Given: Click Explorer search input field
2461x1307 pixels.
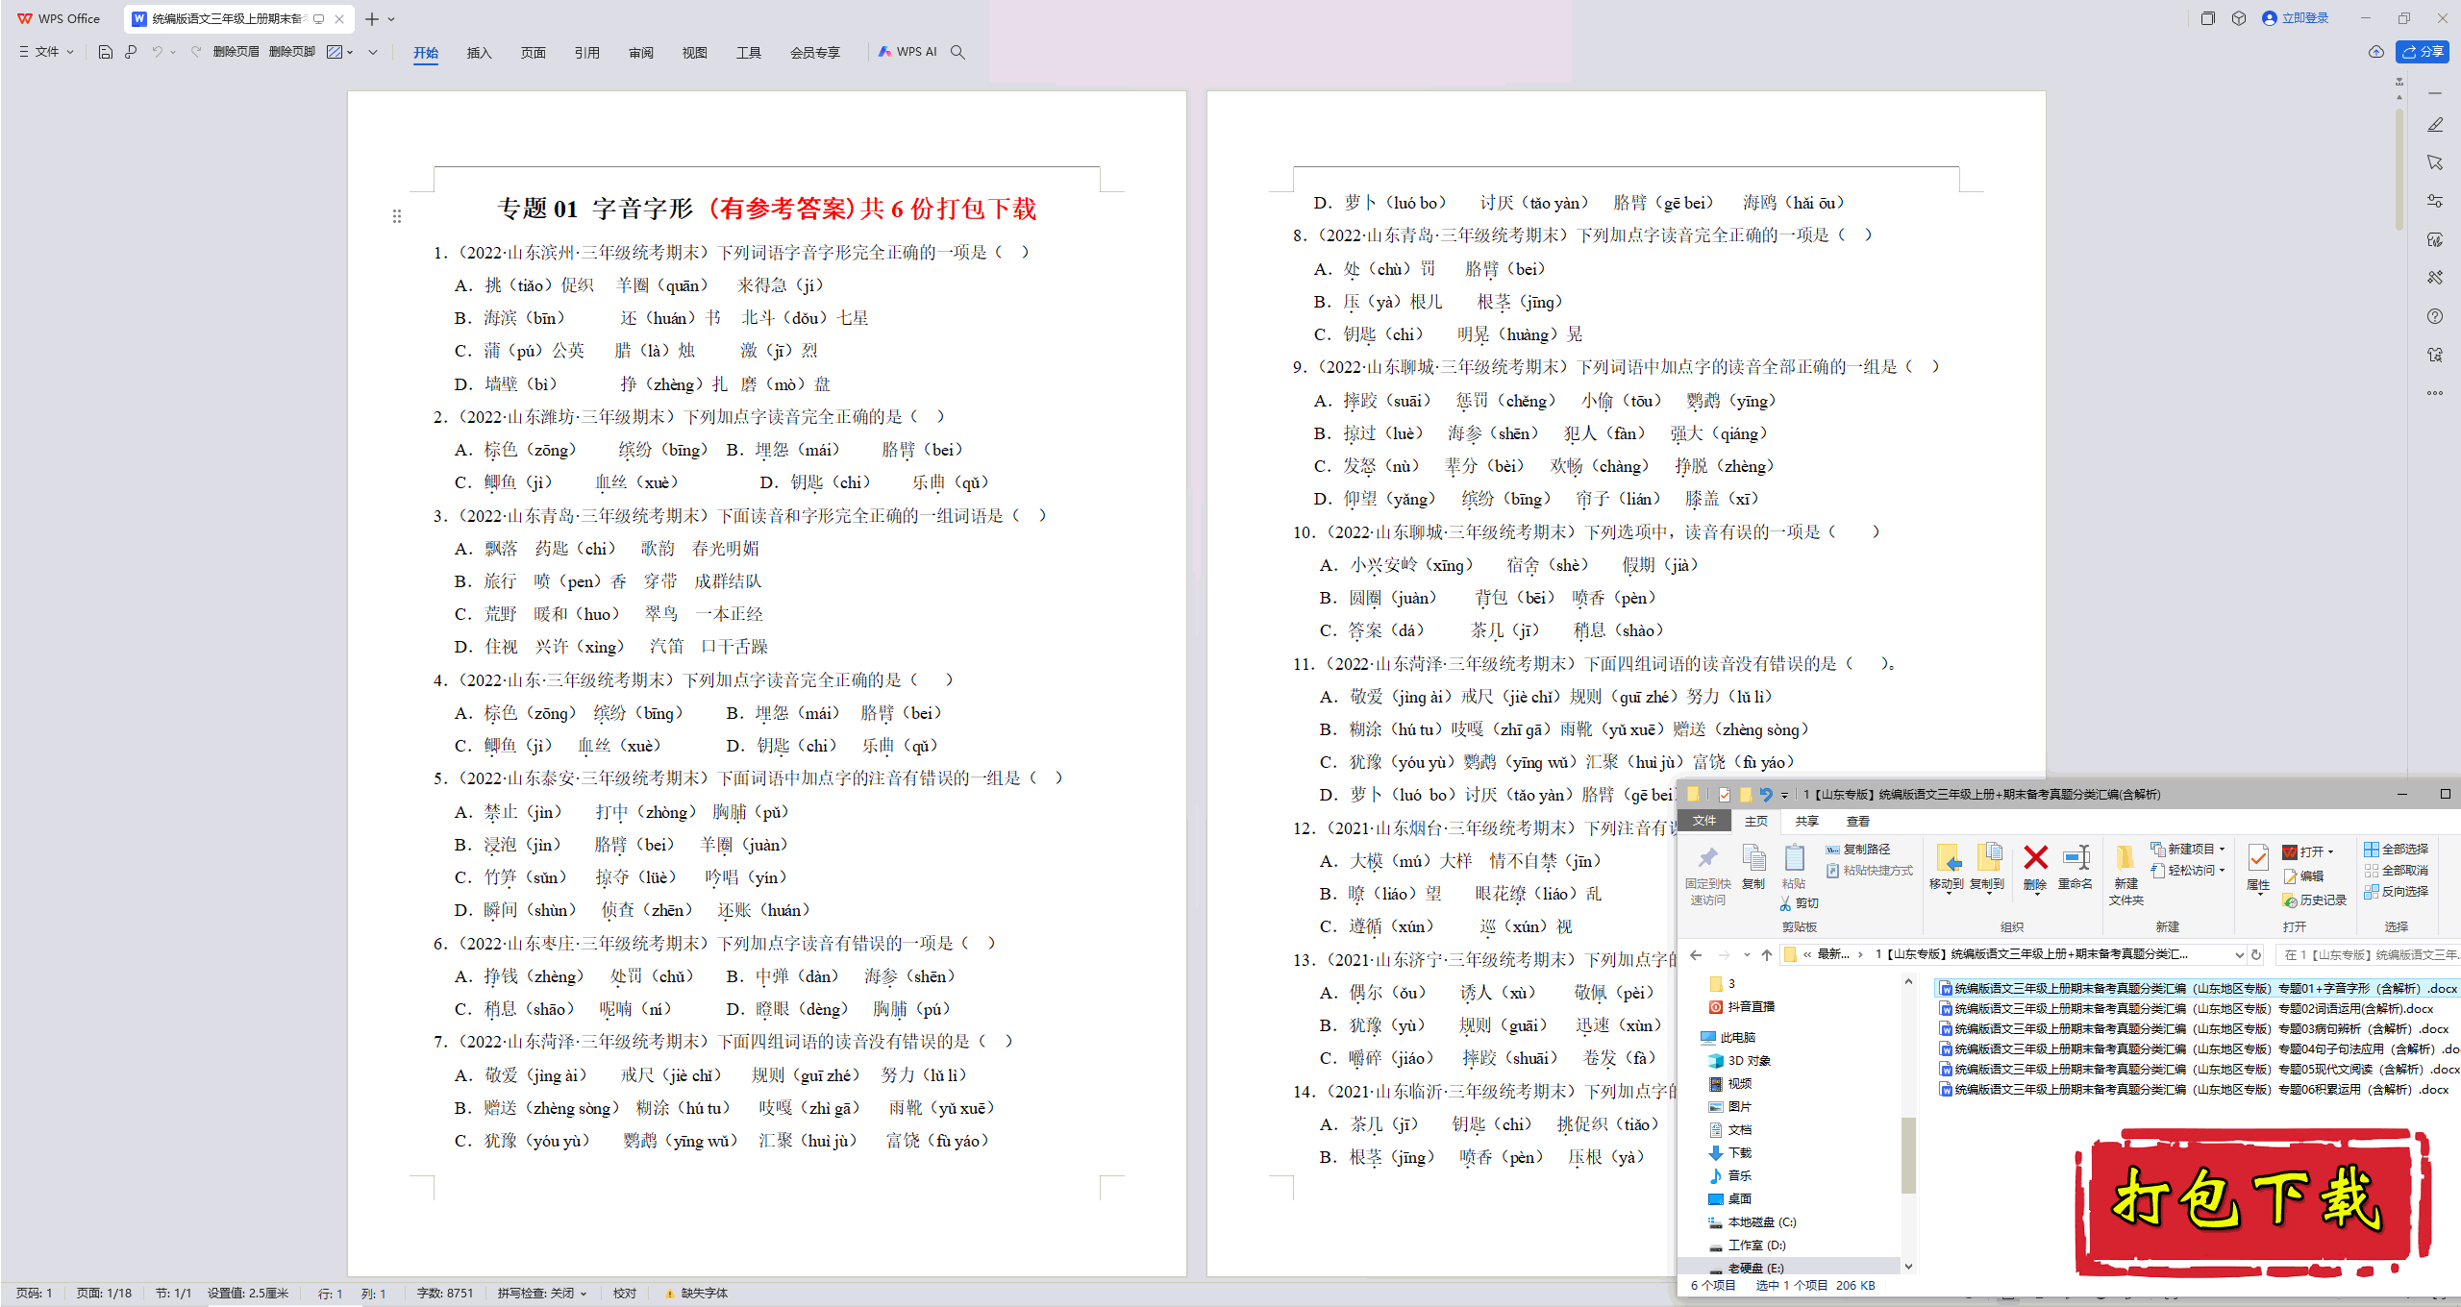Looking at the screenshot, I should (2367, 954).
